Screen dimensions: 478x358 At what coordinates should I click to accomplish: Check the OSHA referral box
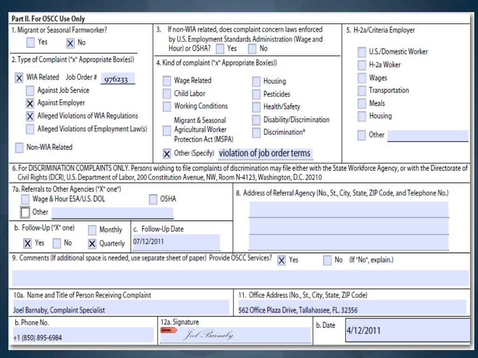[153, 200]
